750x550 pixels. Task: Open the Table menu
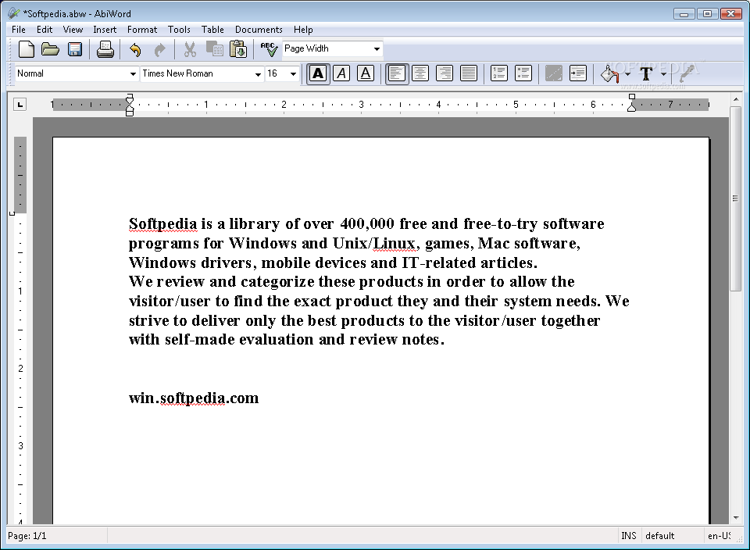coord(212,30)
